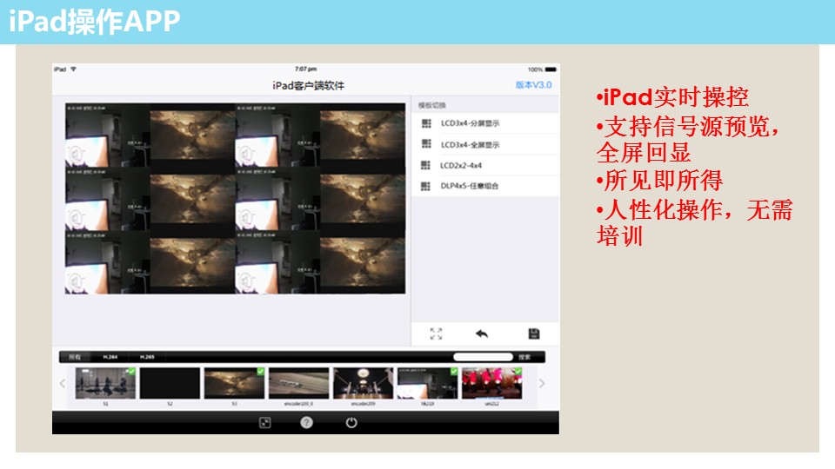Click the power icon in the bottom bar
835x469 pixels.
(351, 423)
